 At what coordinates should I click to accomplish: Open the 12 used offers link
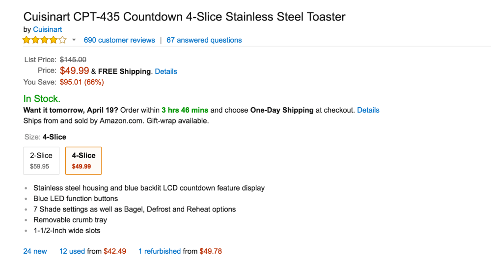click(72, 251)
